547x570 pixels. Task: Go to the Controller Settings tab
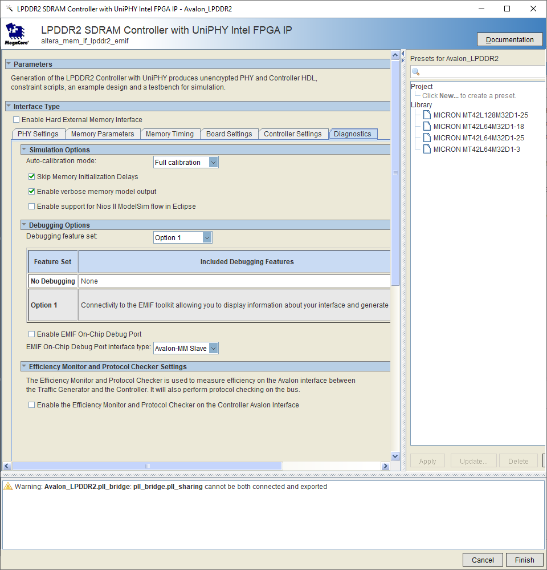(292, 134)
